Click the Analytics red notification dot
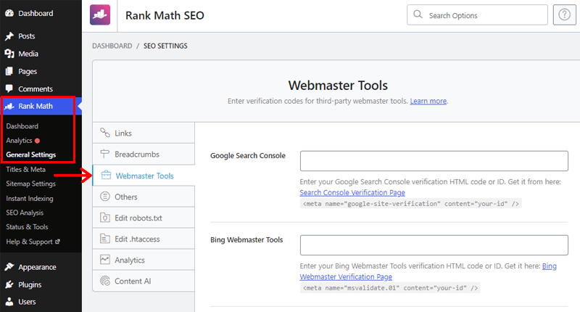Image resolution: width=580 pixels, height=312 pixels. tap(38, 141)
